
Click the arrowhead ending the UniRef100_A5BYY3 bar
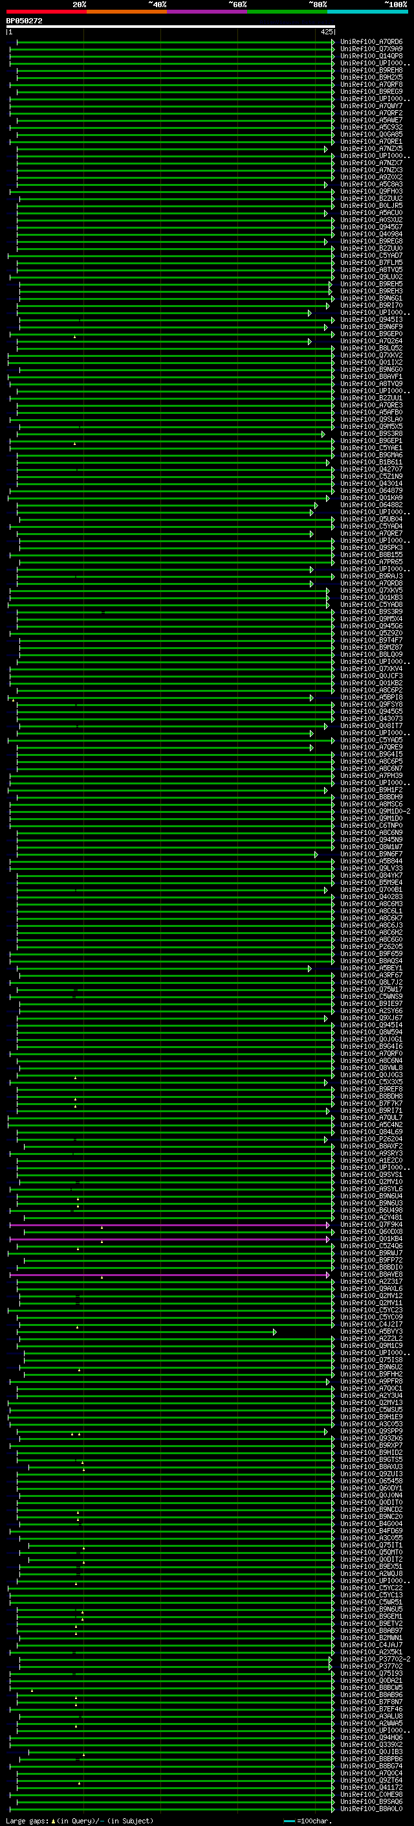274,1332
